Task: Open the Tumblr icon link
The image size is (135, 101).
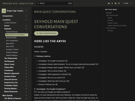Action: (112, 3)
